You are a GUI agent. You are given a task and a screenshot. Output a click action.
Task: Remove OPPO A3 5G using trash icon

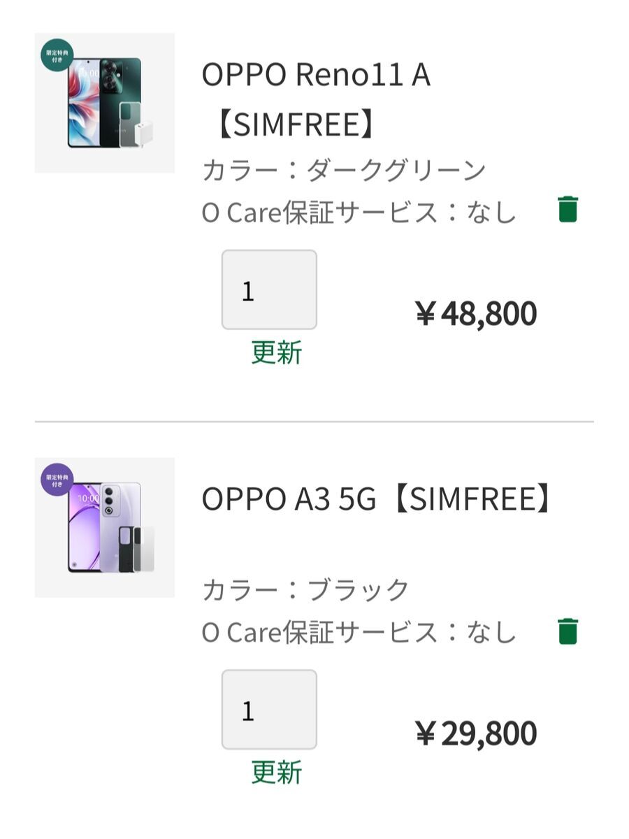click(567, 630)
